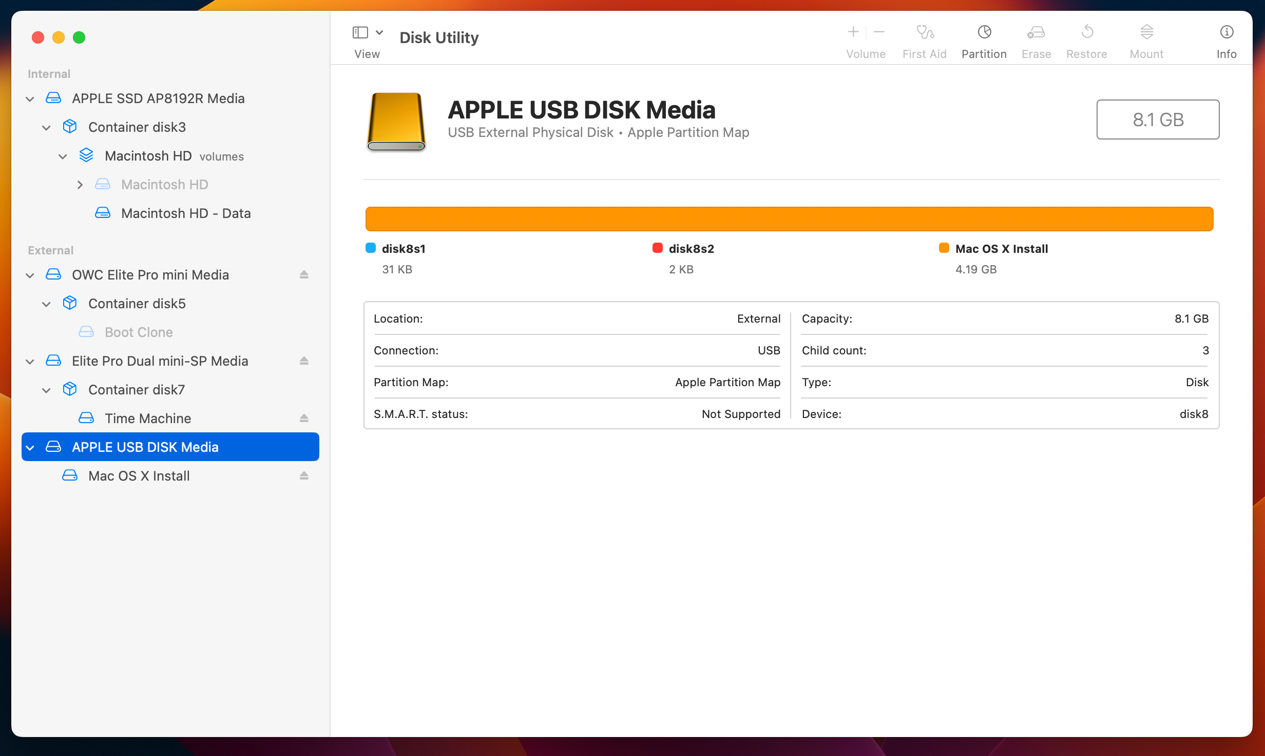
Task: Eject the Time Machine volume
Action: (x=304, y=419)
